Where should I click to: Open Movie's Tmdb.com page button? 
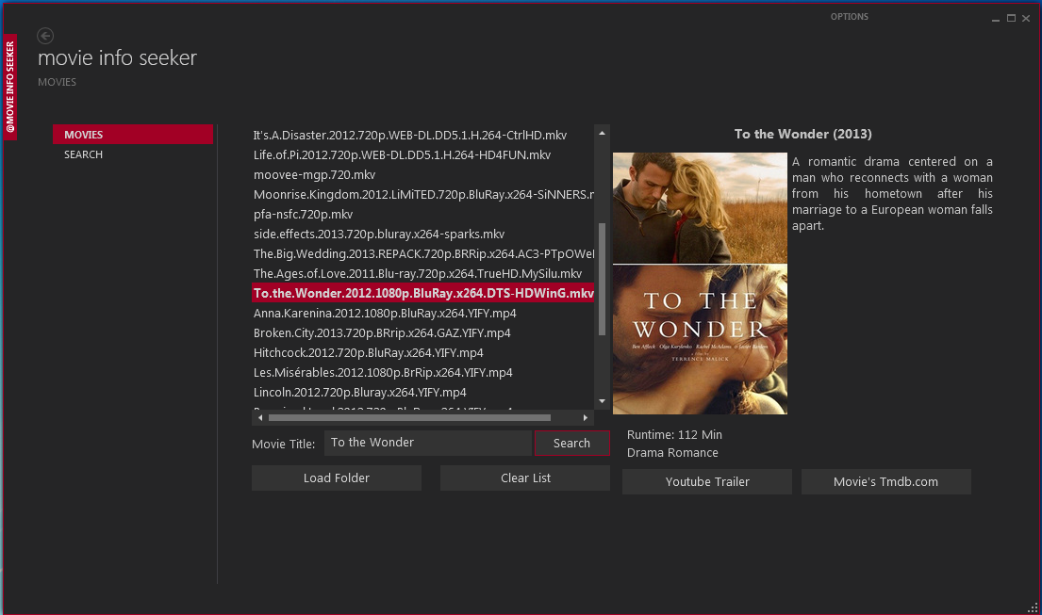tap(885, 481)
